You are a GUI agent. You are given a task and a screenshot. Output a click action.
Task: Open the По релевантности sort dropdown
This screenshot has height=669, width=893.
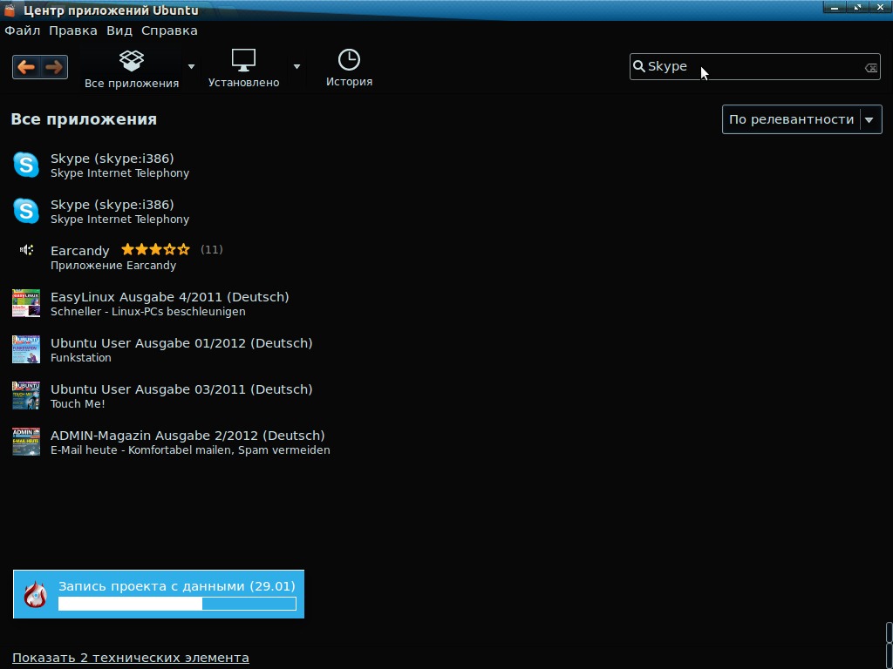pos(802,119)
